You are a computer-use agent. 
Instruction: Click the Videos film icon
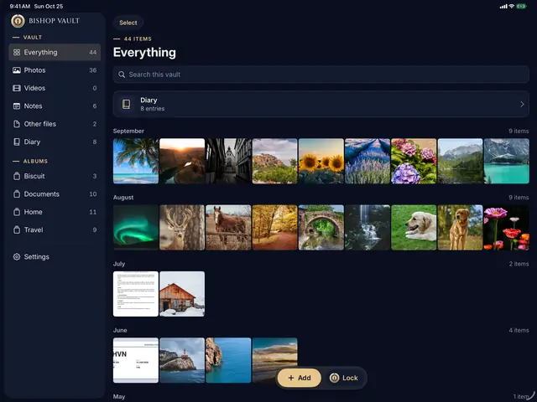[x=17, y=88]
